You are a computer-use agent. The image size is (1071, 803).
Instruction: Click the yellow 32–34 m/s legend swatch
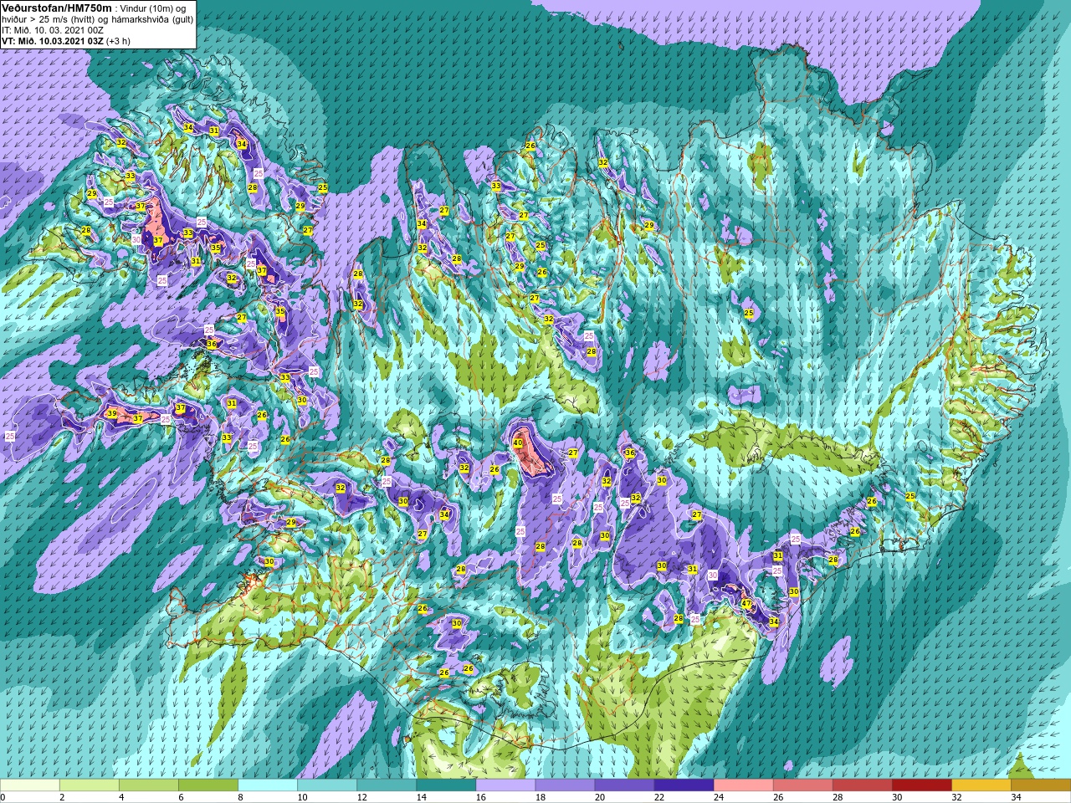click(981, 785)
